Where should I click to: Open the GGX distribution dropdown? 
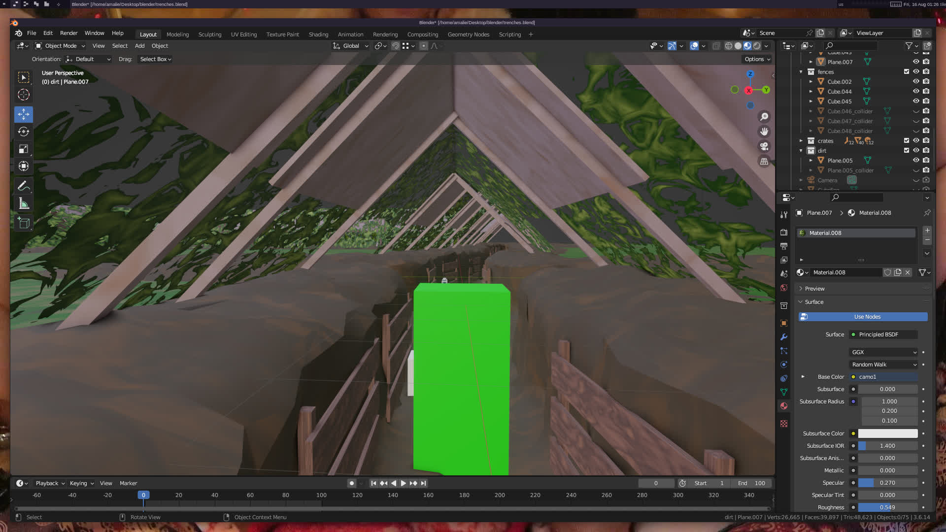coord(884,352)
